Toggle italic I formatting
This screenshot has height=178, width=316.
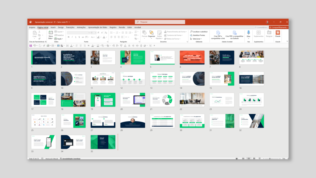[x=72, y=37]
